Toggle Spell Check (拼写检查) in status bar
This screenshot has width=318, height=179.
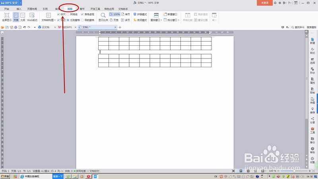(79, 171)
